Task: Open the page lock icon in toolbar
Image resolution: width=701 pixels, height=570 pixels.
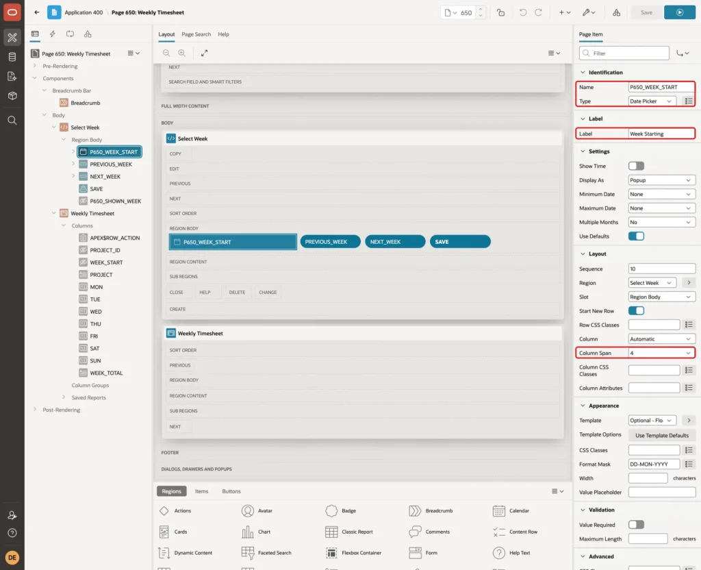Action: [x=500, y=12]
